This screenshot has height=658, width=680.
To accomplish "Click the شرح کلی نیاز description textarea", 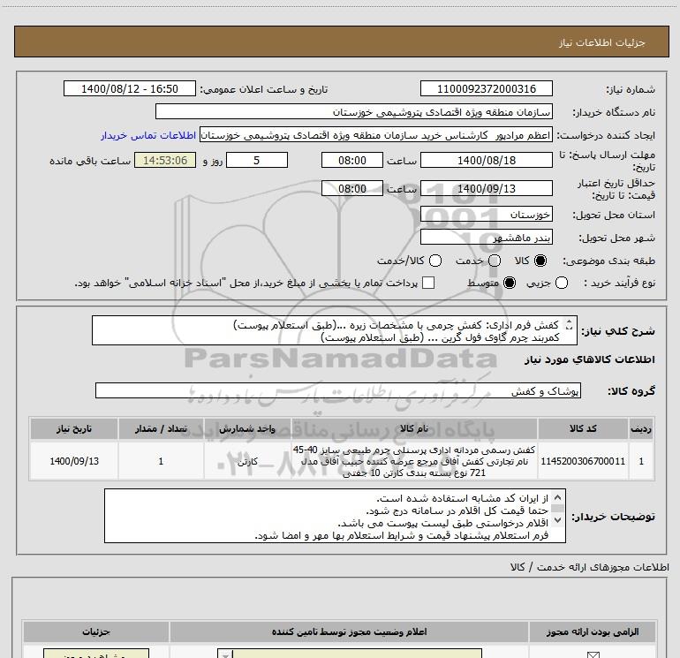I will (x=335, y=330).
